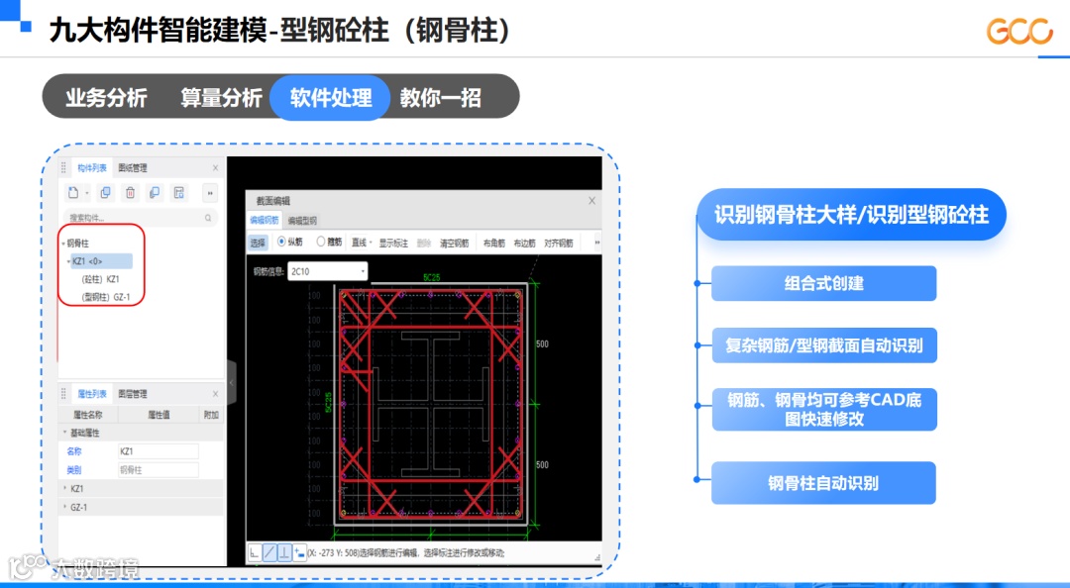This screenshot has width=1070, height=588.
Task: Grab the property panel drag handle
Action: coord(63,394)
